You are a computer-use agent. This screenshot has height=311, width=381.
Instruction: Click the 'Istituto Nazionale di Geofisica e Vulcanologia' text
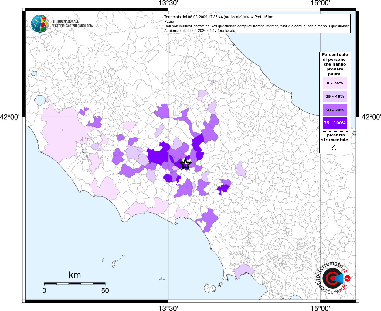72,24
